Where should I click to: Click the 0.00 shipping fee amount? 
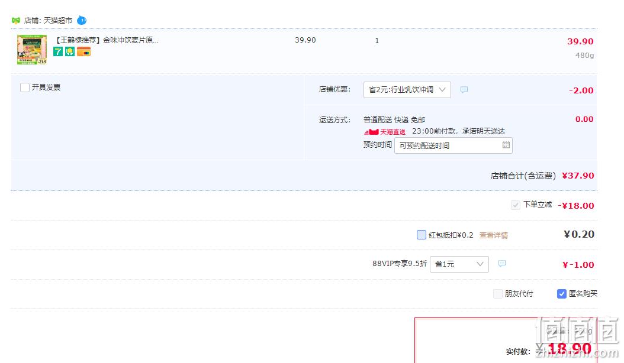584,119
